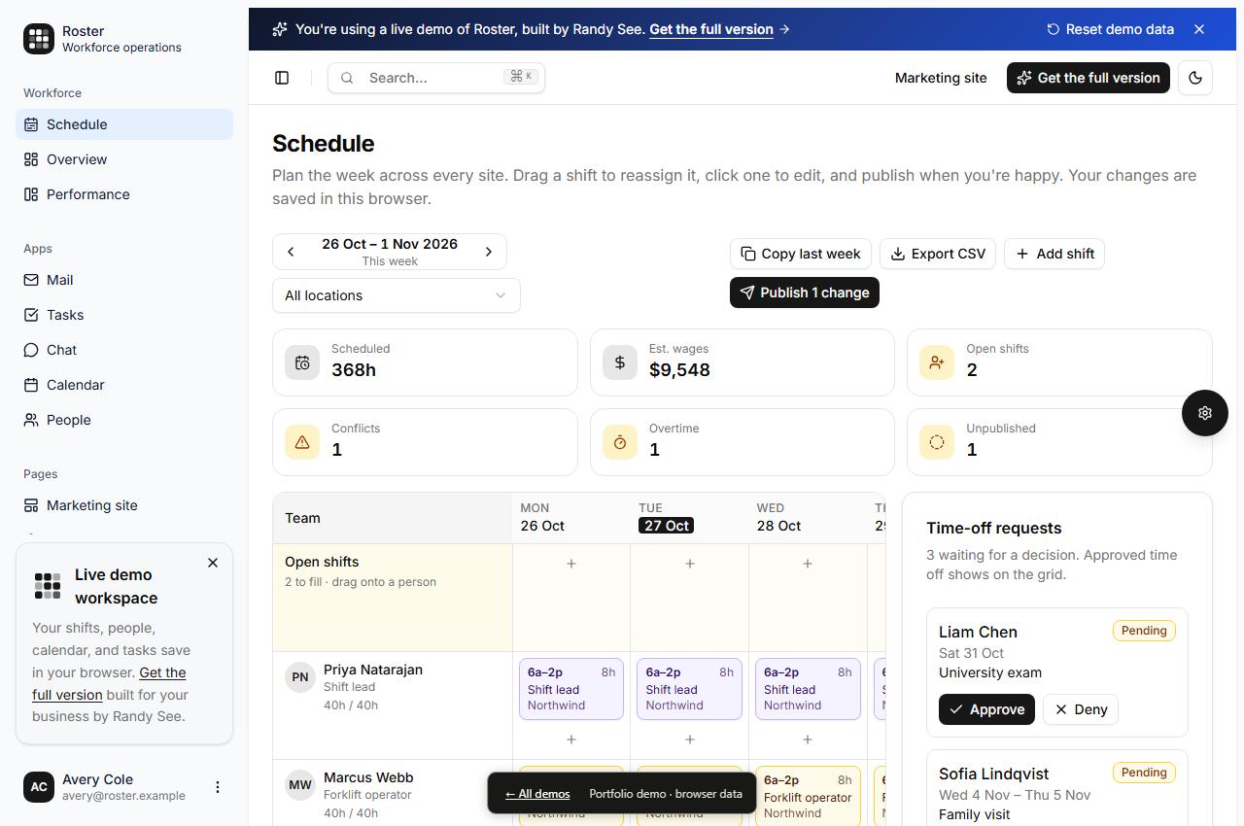
Task: Click Copy last week button
Action: 801,254
